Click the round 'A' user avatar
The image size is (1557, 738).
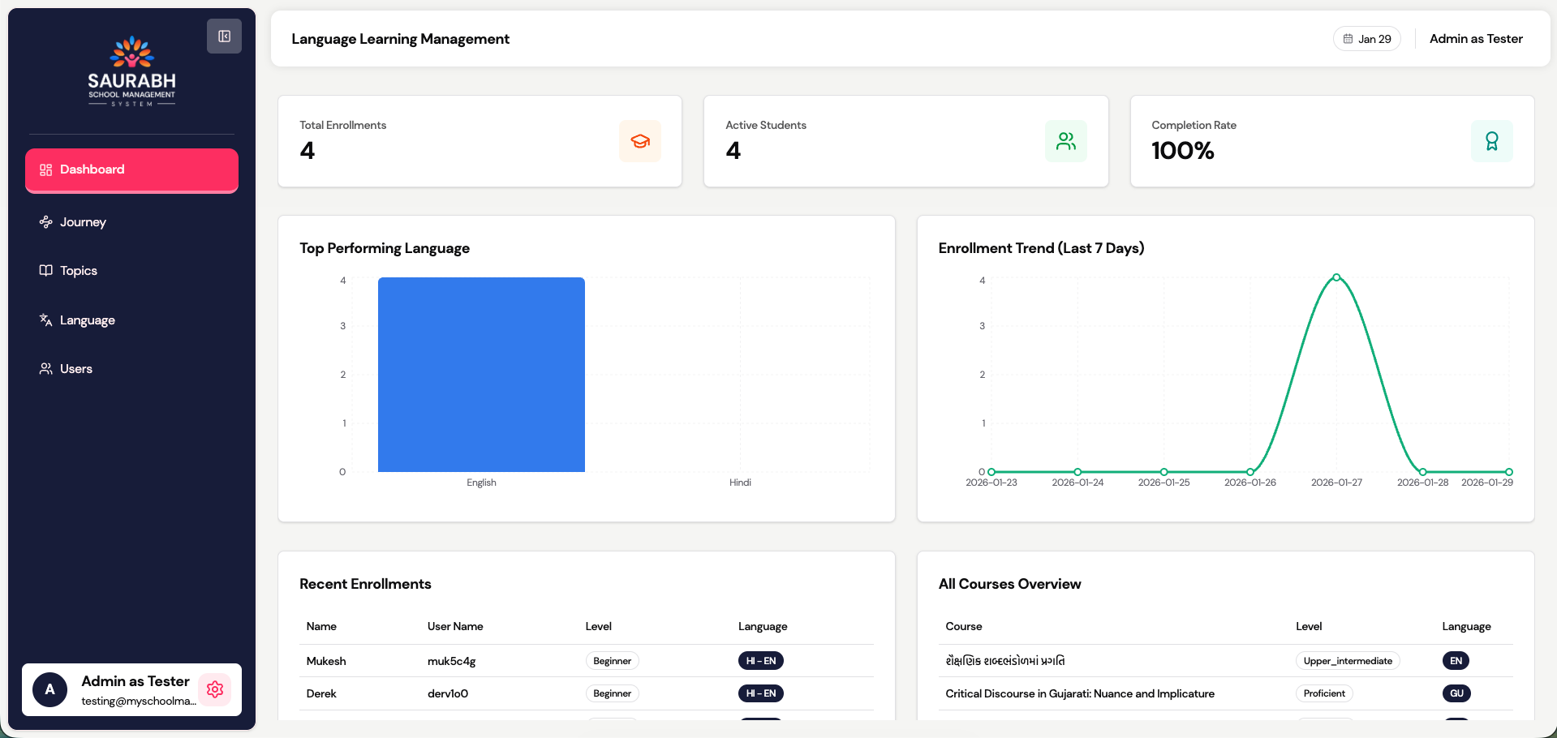click(x=49, y=689)
